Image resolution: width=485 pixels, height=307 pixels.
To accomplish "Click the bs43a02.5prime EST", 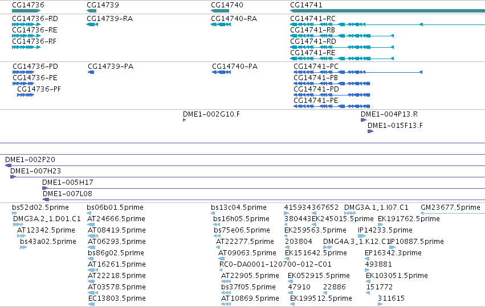I will [x=48, y=242].
